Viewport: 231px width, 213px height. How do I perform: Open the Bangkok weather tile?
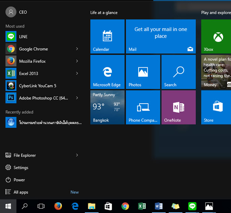(107, 107)
